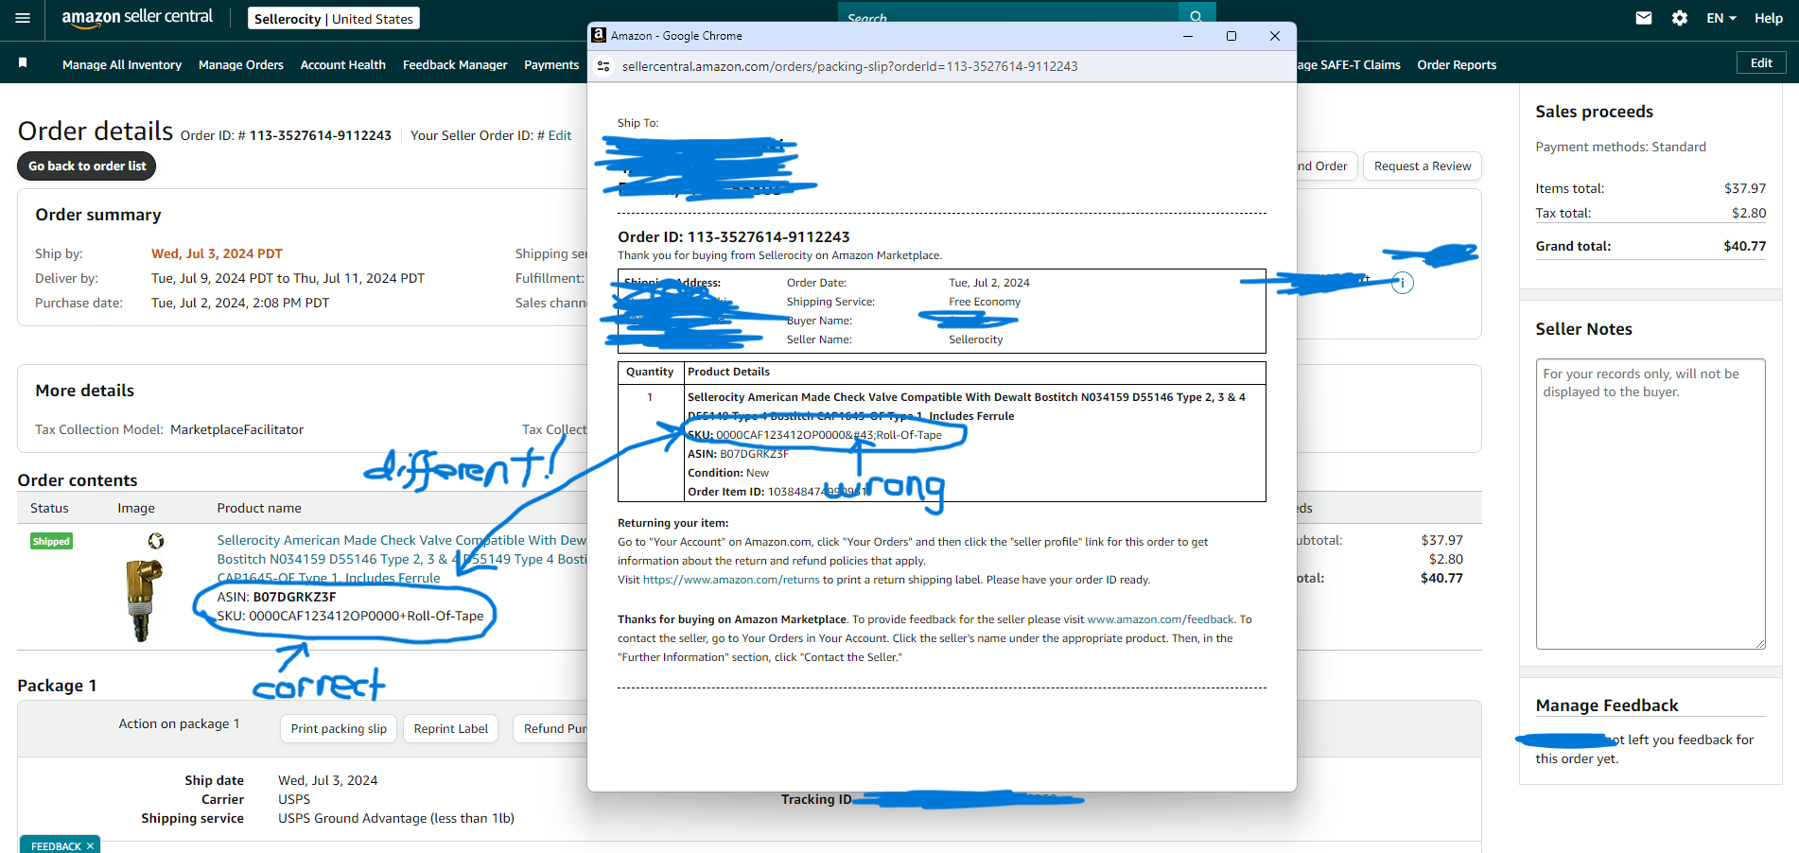This screenshot has width=1799, height=853.
Task: Open the settings gear icon
Action: [x=1680, y=18]
